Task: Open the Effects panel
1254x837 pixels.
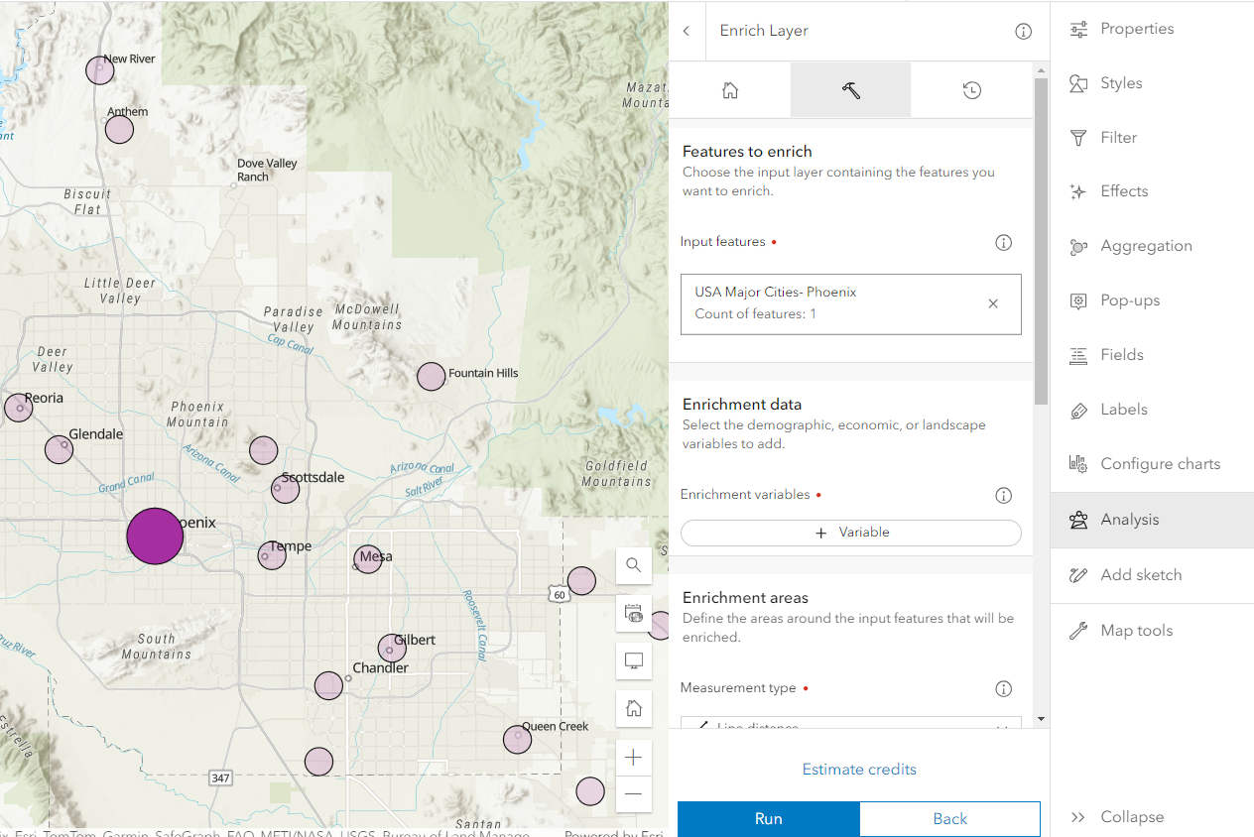Action: pos(1123,190)
